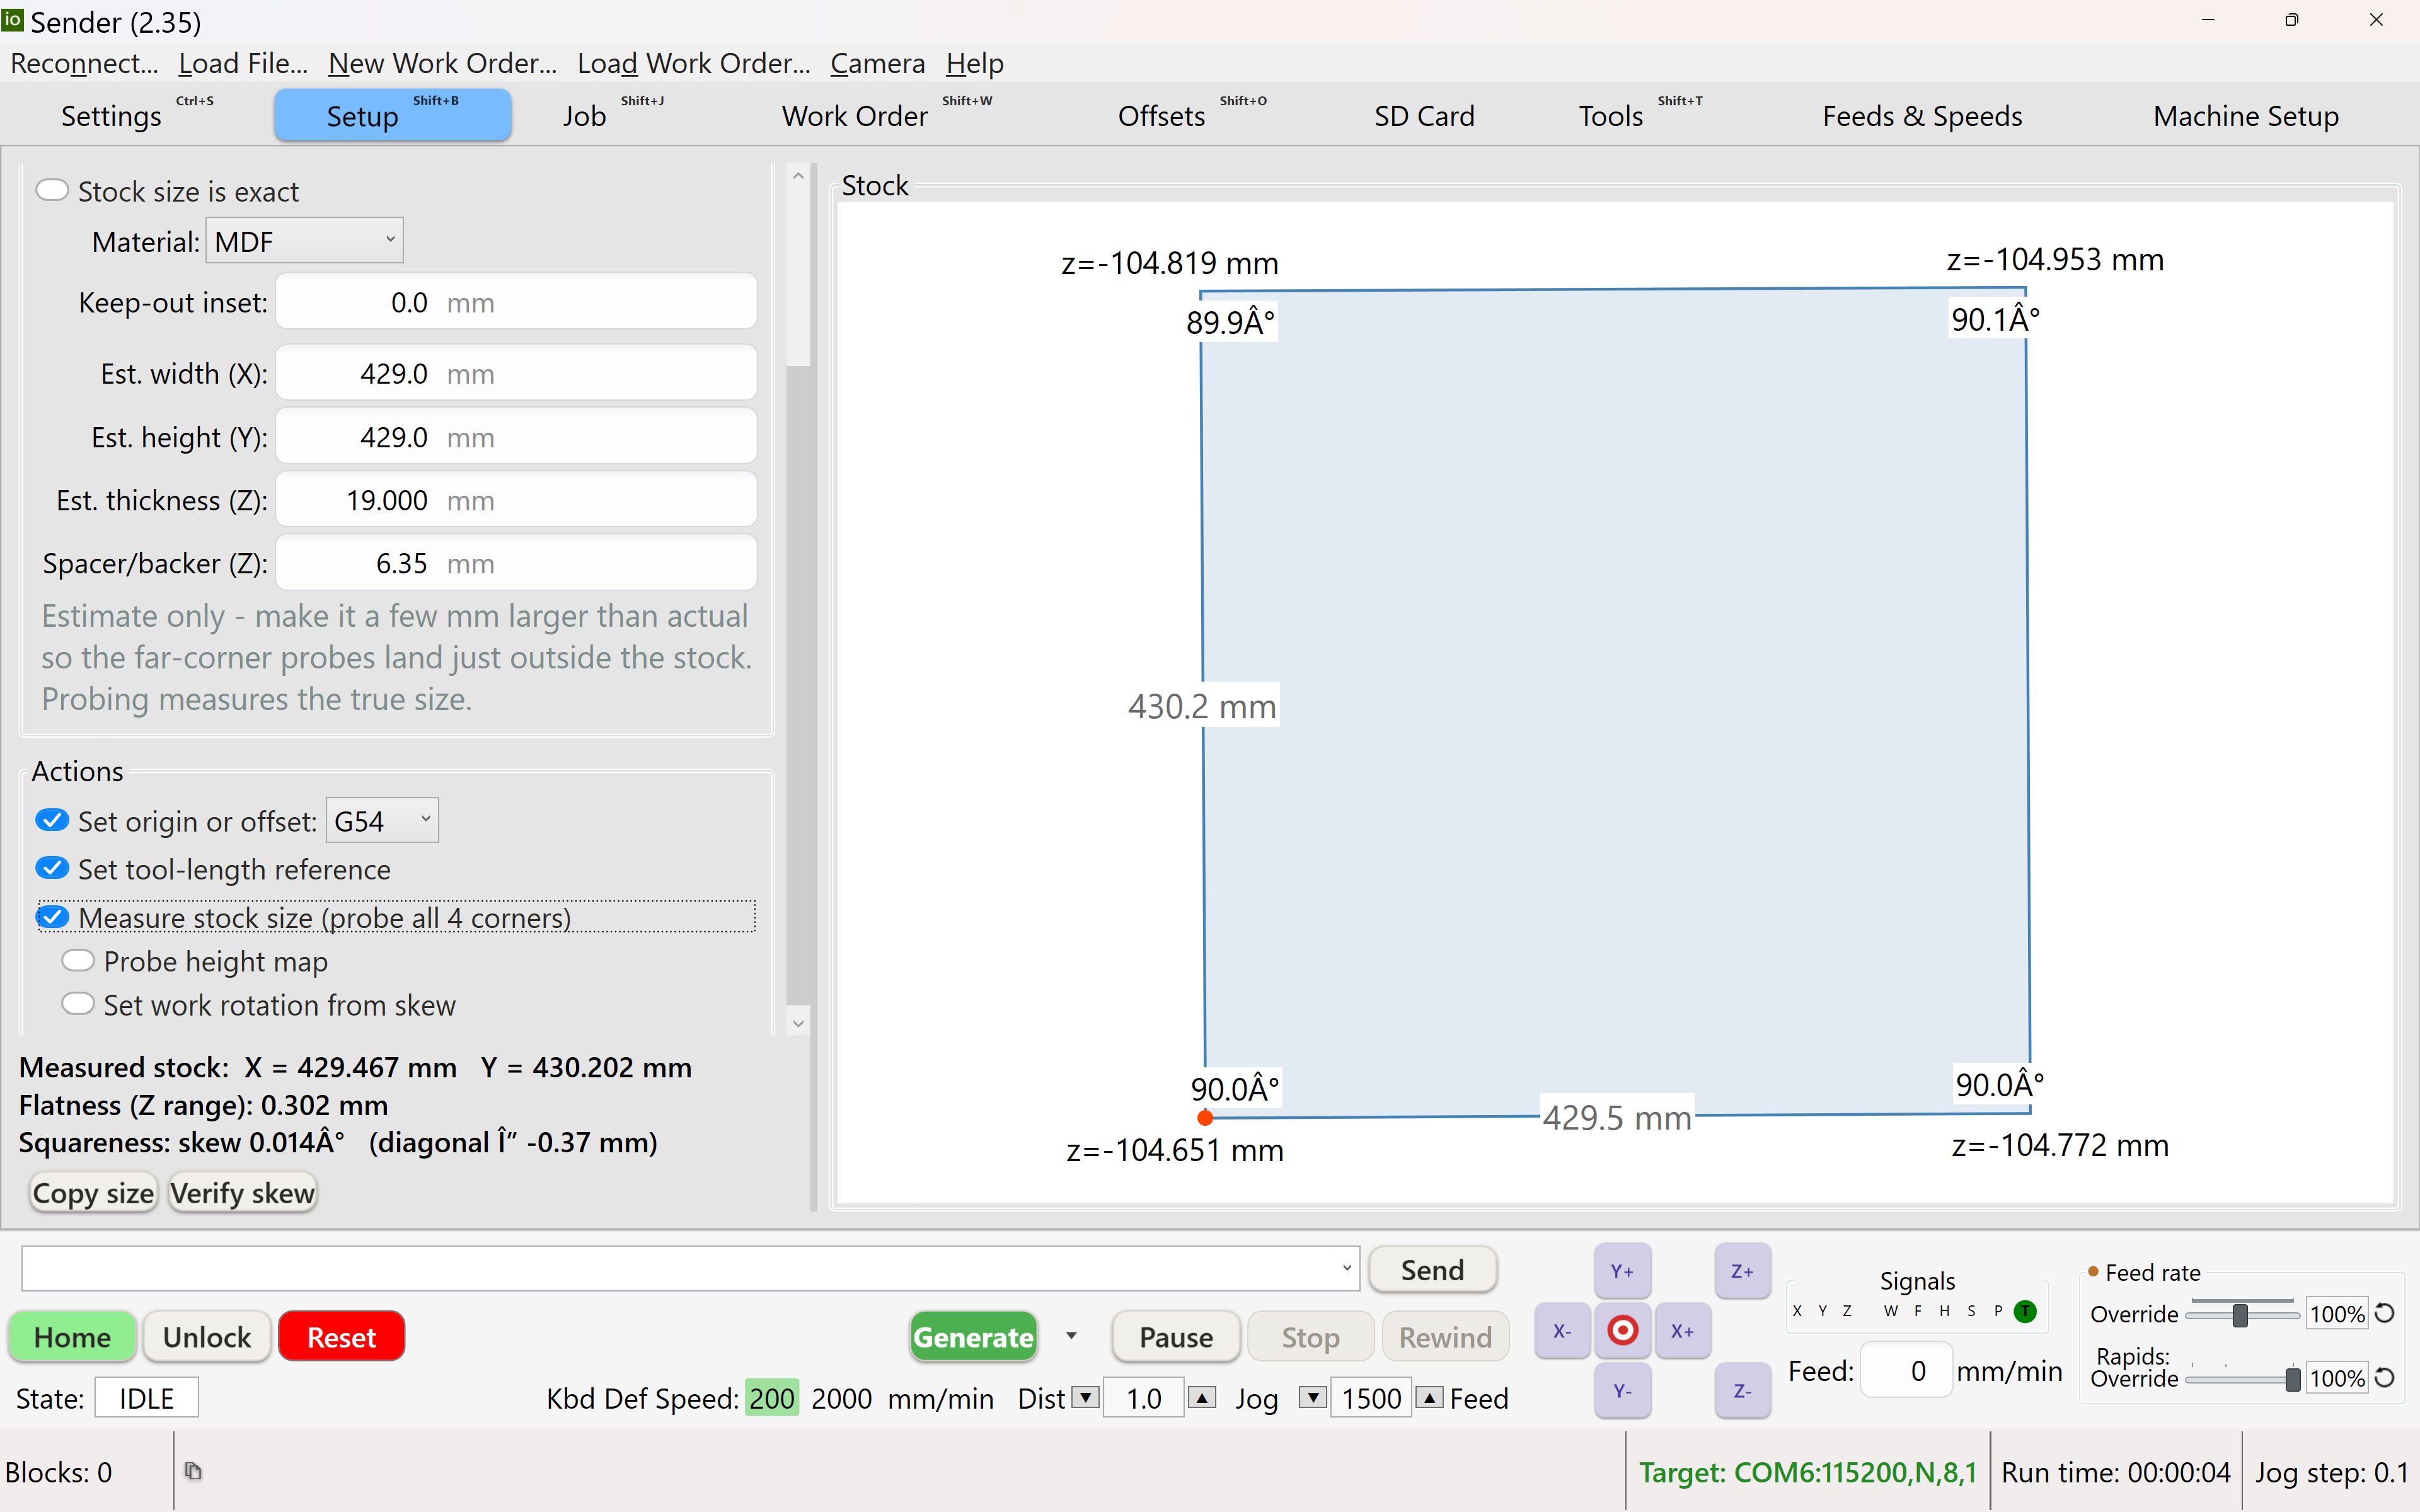Decrease the jog distance with the down arrow
Screen dimensions: 2420x1512
tap(1085, 1397)
